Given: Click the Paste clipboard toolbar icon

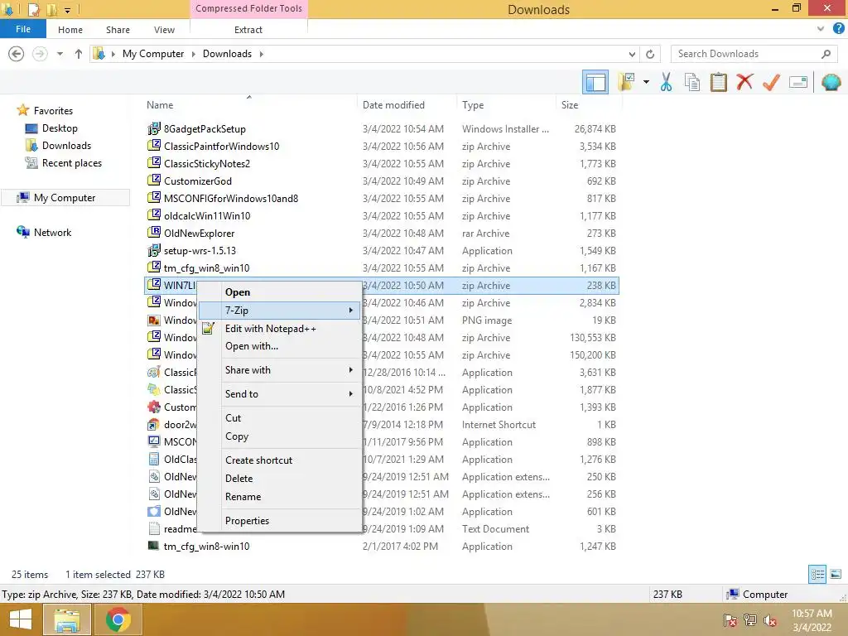Looking at the screenshot, I should coord(718,82).
